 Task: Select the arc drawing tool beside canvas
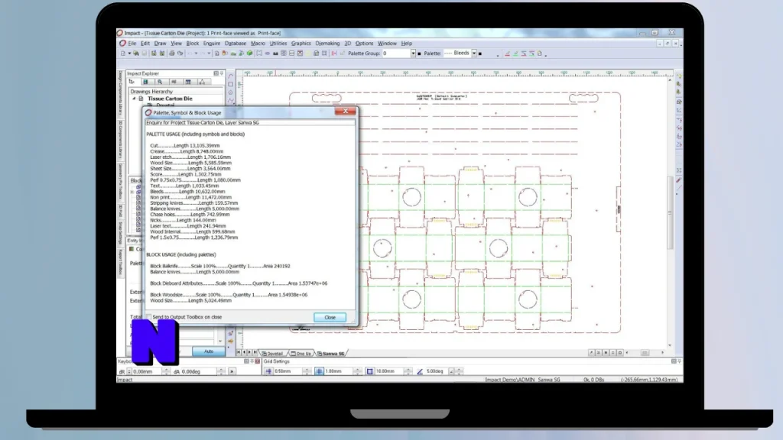coord(231,76)
